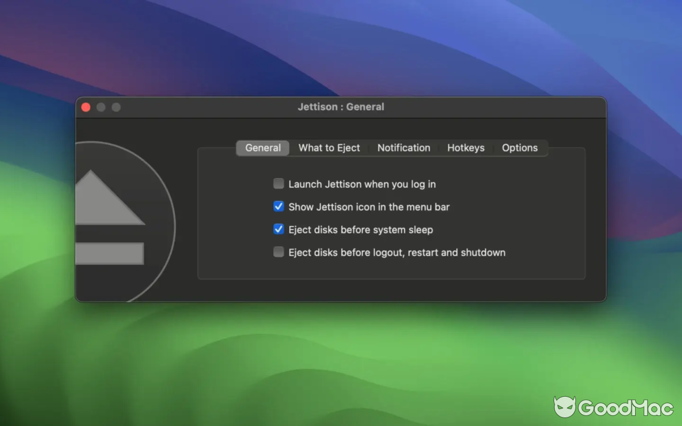The width and height of the screenshot is (682, 426).
Task: Open the Options tab
Action: [x=520, y=148]
